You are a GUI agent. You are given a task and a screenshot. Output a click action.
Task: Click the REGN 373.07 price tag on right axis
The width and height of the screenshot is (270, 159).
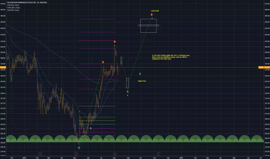point(264,67)
